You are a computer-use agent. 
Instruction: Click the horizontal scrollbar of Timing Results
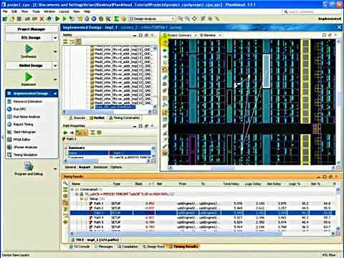(177, 234)
